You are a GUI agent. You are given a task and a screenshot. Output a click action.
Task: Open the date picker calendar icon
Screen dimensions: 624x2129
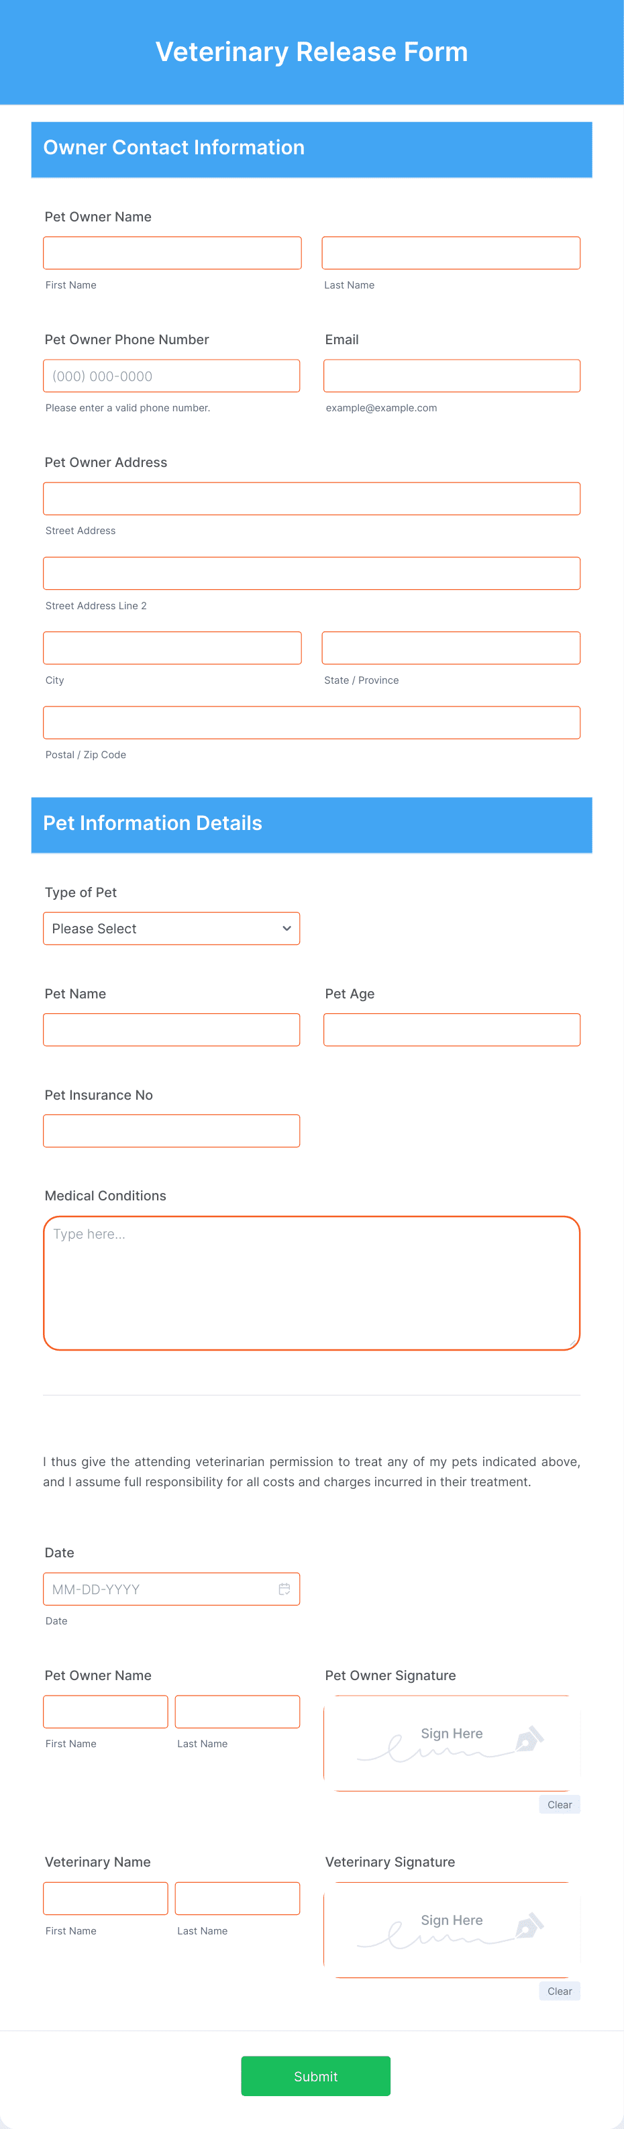point(284,1588)
